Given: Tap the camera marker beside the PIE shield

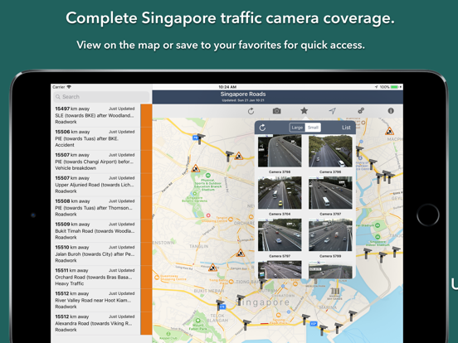Looking at the screenshot, I should (201, 138).
